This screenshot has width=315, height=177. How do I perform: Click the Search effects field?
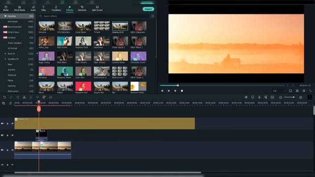pos(94,16)
